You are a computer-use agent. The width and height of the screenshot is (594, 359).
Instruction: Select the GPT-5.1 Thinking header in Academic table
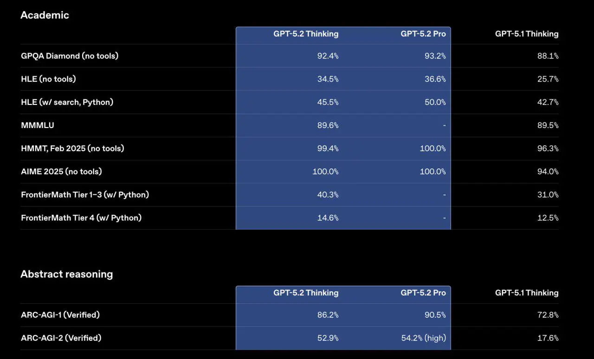click(527, 34)
